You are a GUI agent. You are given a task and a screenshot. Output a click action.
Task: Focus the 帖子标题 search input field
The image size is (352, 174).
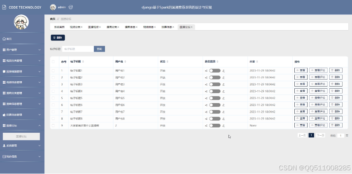pos(78,49)
